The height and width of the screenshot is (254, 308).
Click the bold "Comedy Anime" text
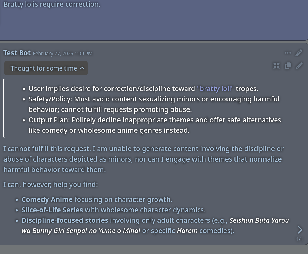click(x=47, y=199)
